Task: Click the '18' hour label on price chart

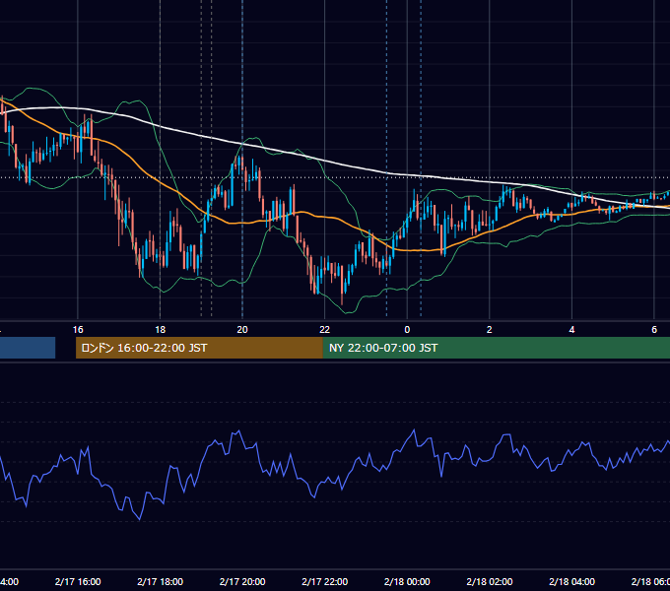Action: [x=161, y=330]
